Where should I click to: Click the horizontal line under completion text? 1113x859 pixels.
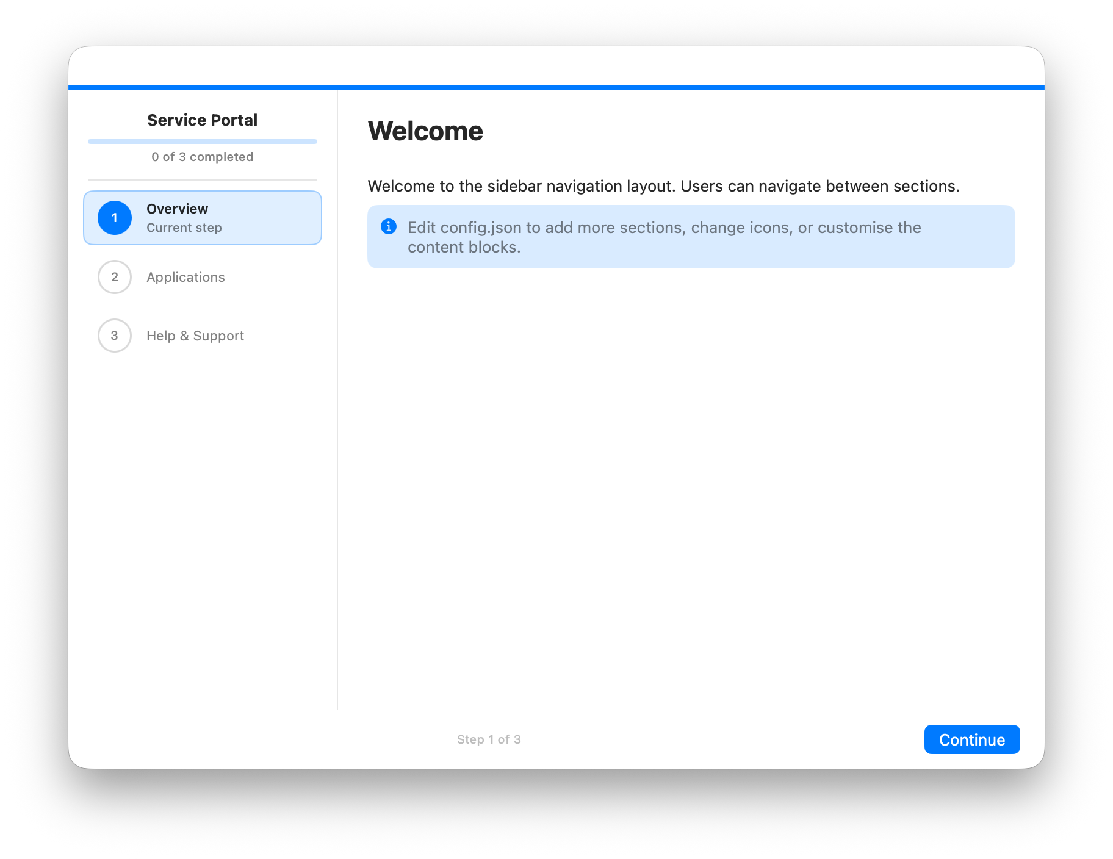click(x=203, y=180)
